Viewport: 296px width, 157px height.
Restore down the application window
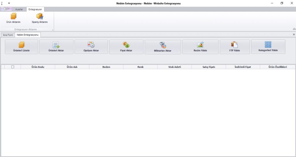[x=282, y=3]
